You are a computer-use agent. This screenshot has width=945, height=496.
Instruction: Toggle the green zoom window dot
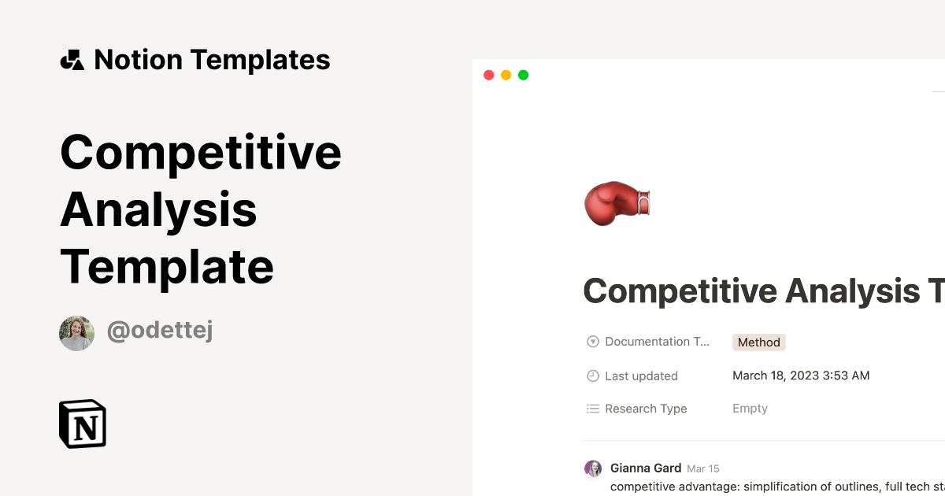(x=523, y=75)
